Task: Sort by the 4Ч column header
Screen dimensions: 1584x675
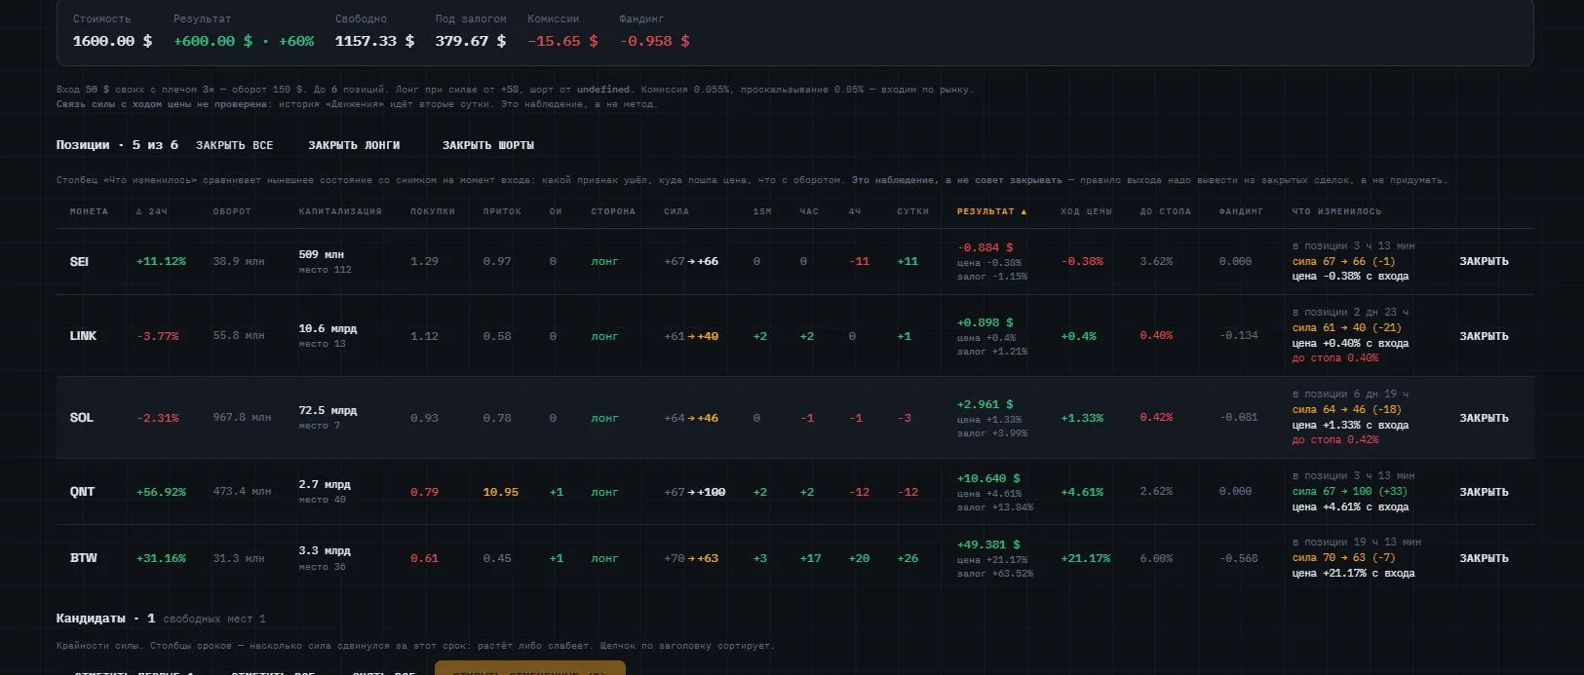Action: click(x=855, y=211)
